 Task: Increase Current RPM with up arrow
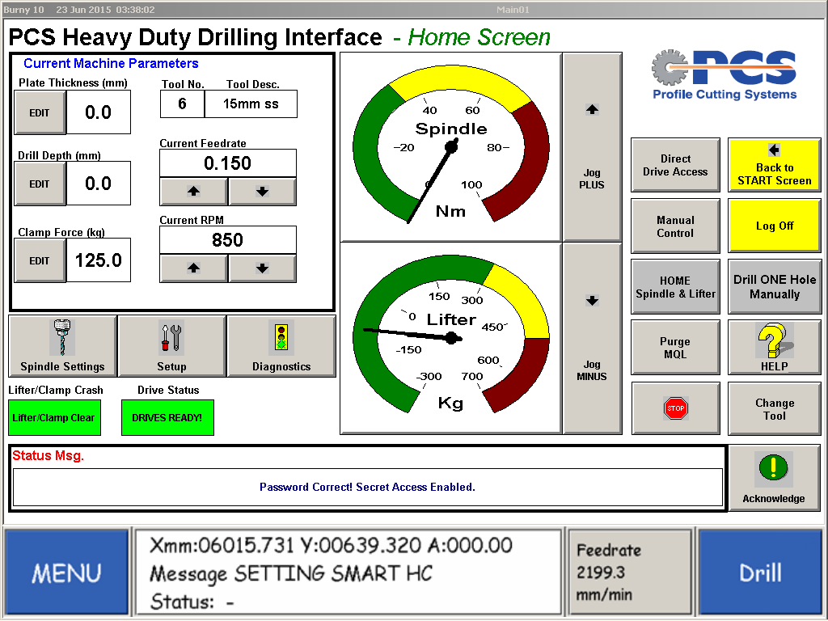[194, 268]
